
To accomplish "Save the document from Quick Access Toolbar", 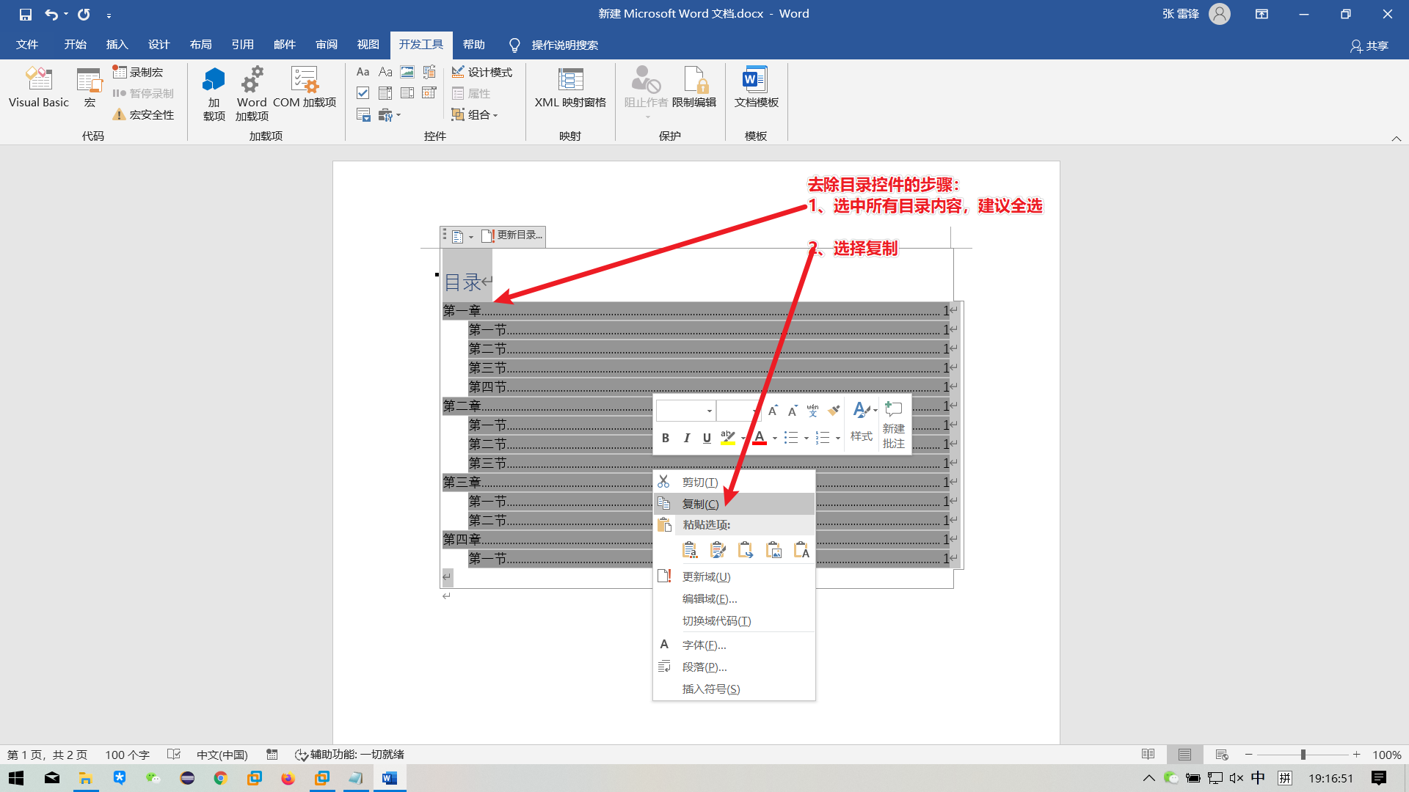I will click(x=26, y=14).
